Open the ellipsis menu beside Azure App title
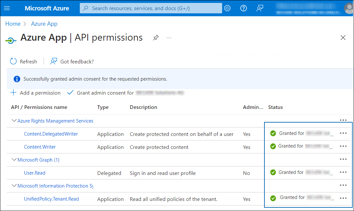This screenshot has width=354, height=211. [x=169, y=38]
